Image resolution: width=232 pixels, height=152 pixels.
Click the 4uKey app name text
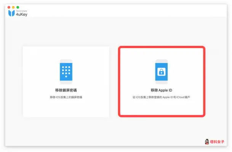(22, 14)
